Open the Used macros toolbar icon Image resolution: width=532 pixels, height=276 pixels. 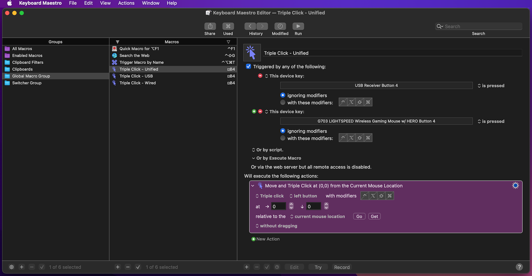[x=228, y=26]
